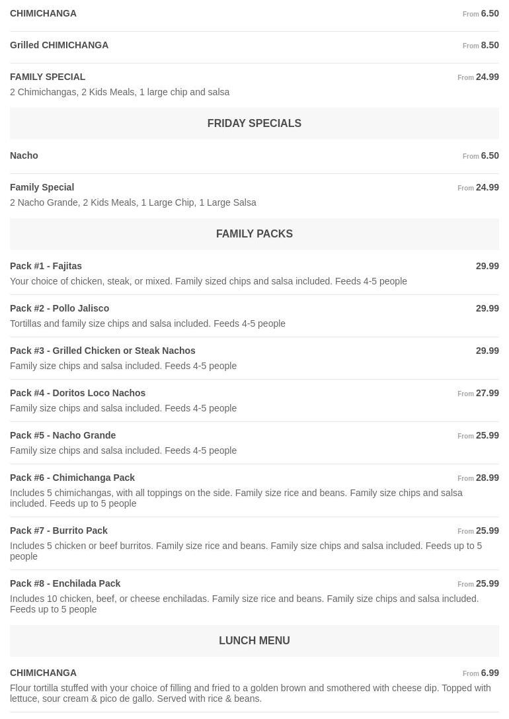Open Pack #7 - Burrito Pack
This screenshot has height=719, width=509.
[x=58, y=530]
